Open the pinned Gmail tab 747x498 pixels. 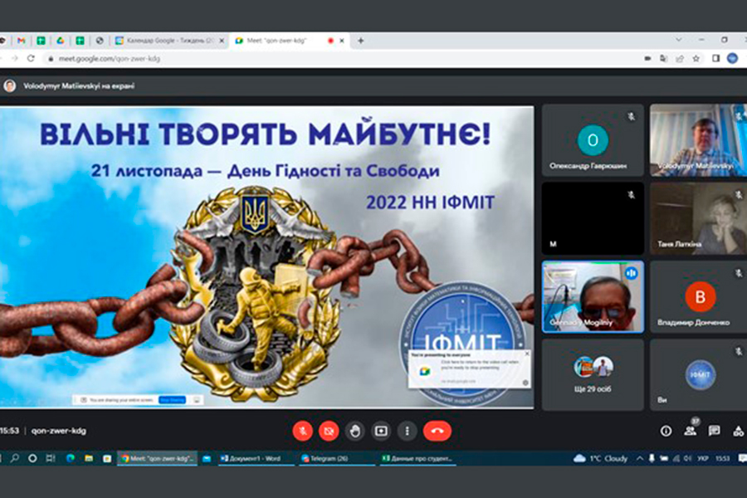coord(21,41)
